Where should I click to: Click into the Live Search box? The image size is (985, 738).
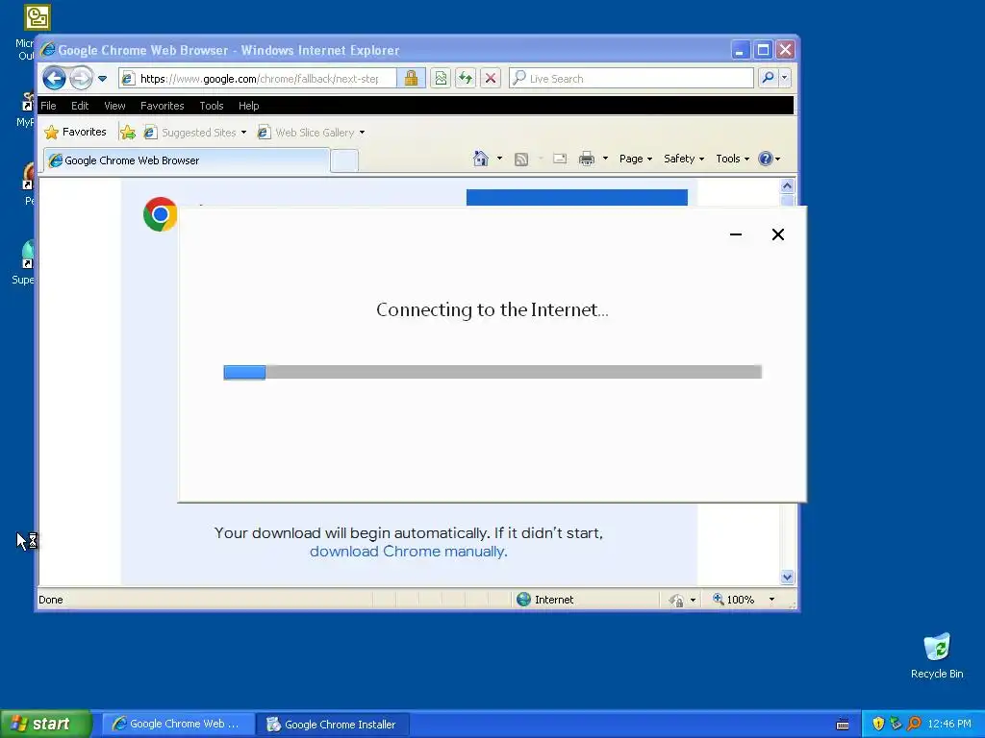coord(631,79)
